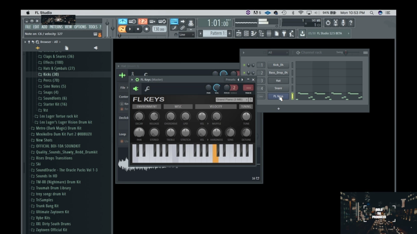Expand Lex Luger Tortue rack kit folder

[59, 116]
